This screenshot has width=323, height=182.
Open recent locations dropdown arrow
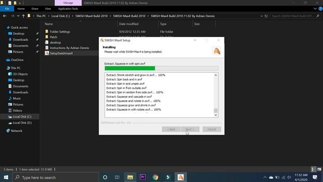tap(18, 16)
